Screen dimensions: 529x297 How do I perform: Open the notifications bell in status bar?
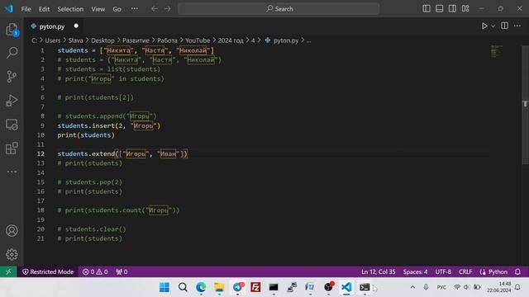pos(517,271)
